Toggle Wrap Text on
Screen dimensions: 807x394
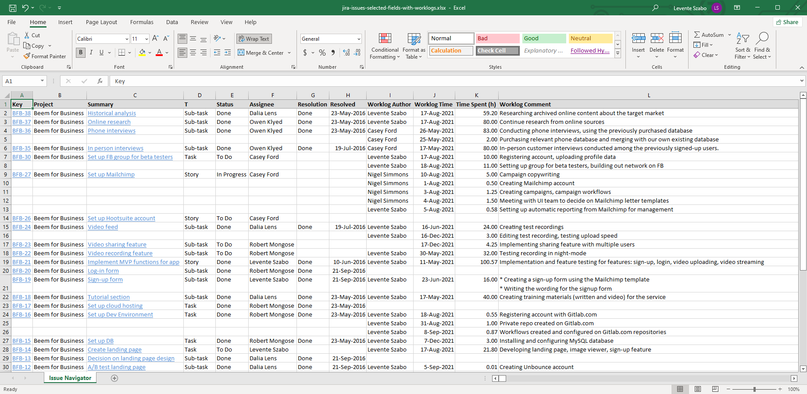click(254, 39)
